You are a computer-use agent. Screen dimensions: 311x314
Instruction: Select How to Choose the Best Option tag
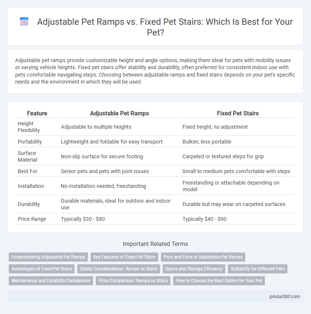[219, 281]
